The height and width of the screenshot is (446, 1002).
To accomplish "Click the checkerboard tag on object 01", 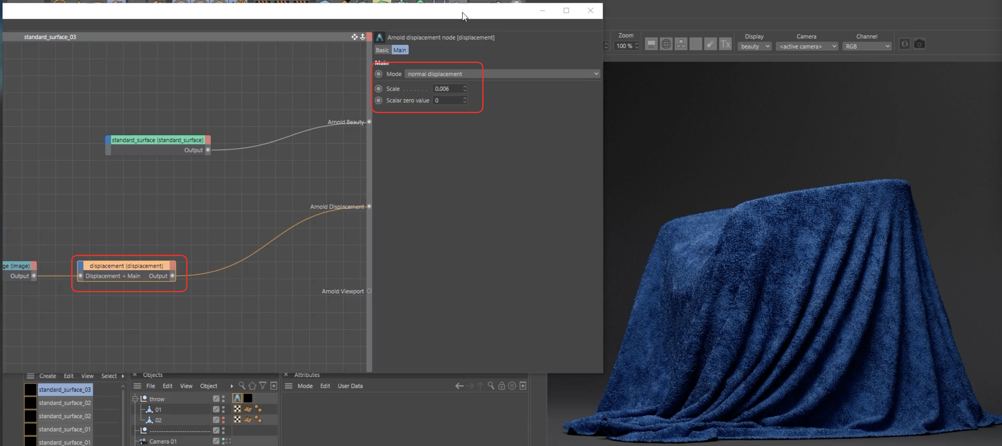I will pyautogui.click(x=237, y=409).
